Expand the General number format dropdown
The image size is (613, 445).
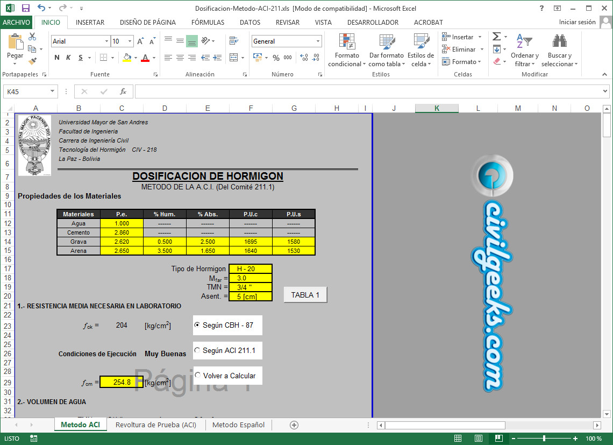click(x=318, y=41)
